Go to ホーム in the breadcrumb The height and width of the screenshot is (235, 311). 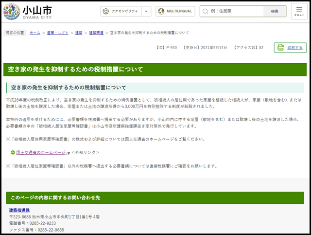click(x=35, y=33)
